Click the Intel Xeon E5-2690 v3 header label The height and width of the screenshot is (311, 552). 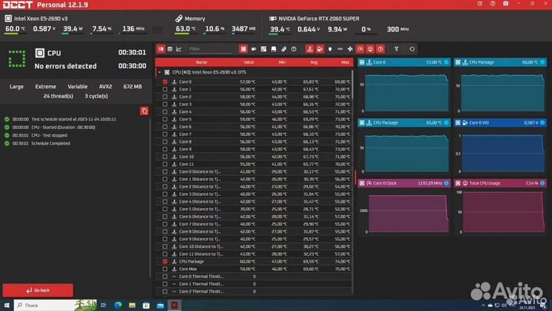point(41,18)
